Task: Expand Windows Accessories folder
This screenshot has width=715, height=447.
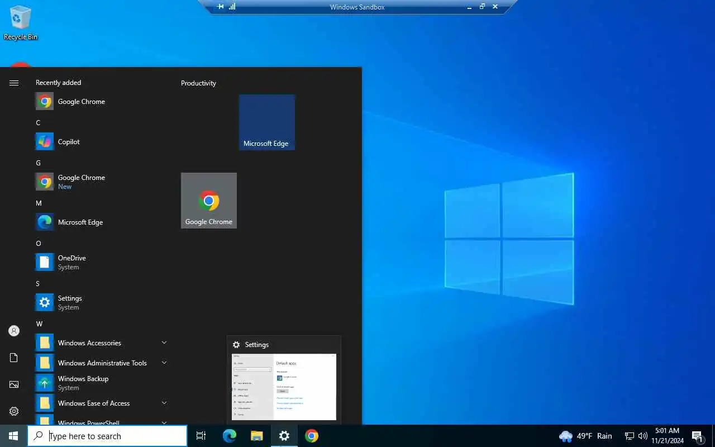Action: (102, 343)
